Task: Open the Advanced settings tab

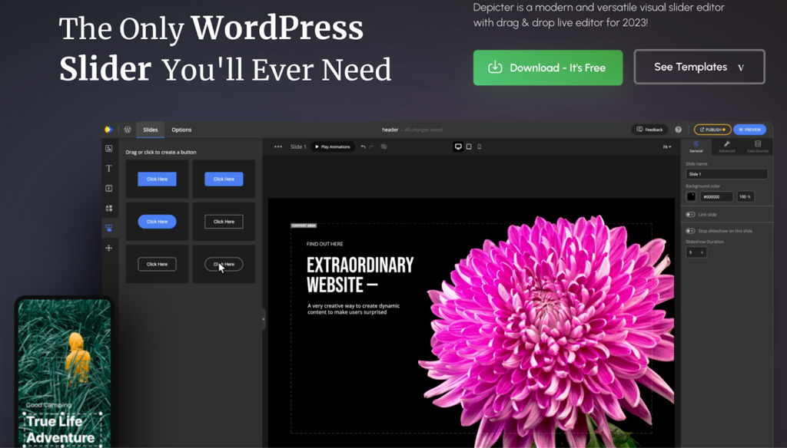Action: 727,147
